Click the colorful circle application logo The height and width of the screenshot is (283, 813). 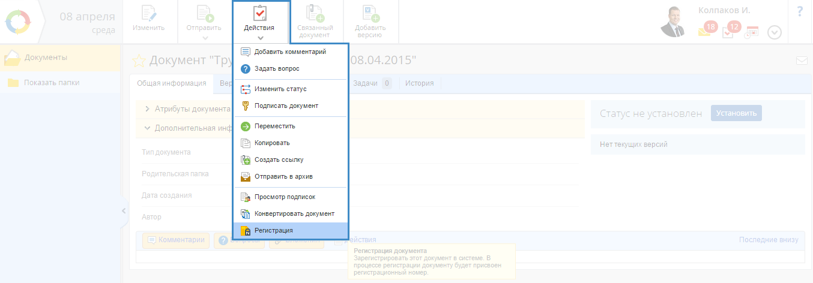click(x=17, y=22)
